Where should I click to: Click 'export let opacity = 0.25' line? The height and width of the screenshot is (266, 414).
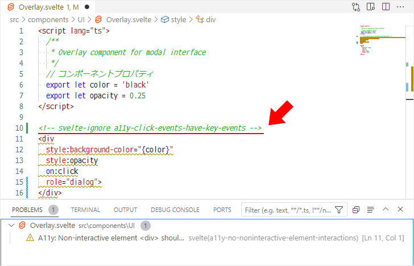tap(96, 96)
